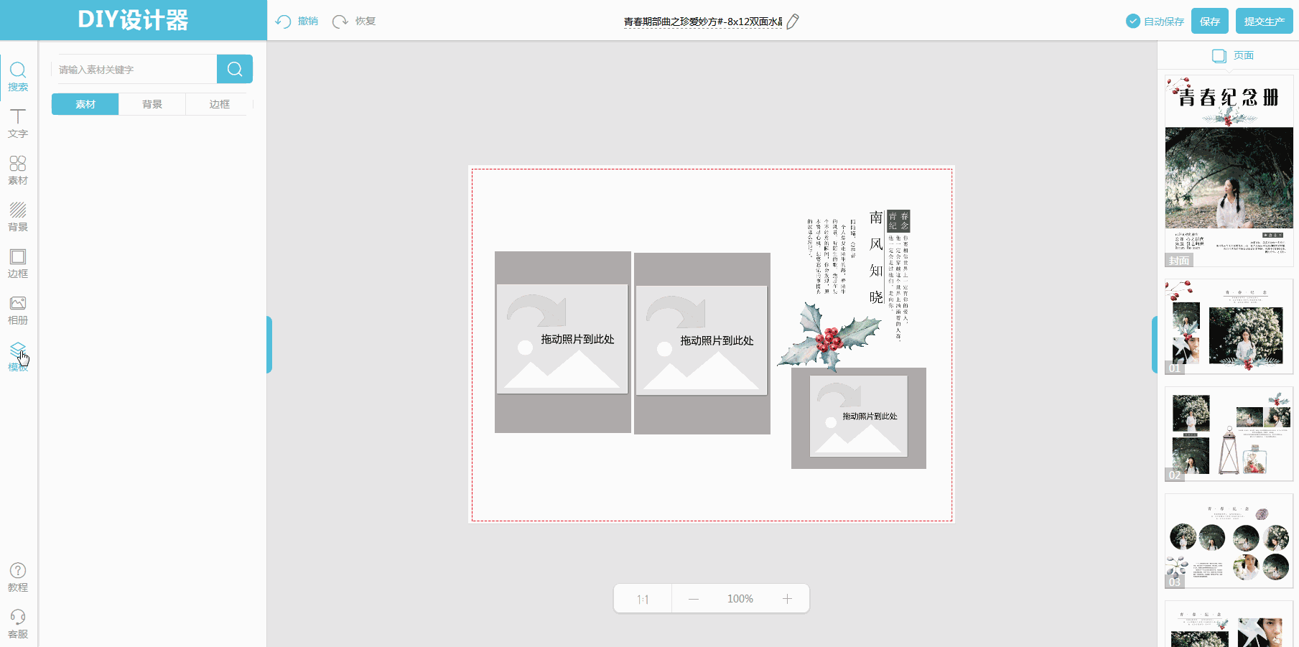Screen dimensions: 1299x647
Task: Click the 保存 save button
Action: [x=1210, y=22]
